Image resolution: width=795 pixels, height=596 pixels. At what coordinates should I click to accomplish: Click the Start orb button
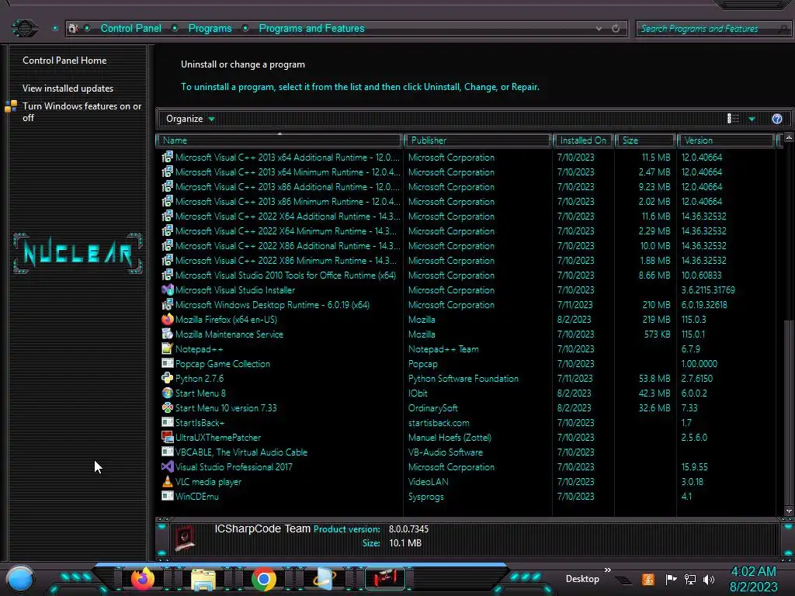20,579
